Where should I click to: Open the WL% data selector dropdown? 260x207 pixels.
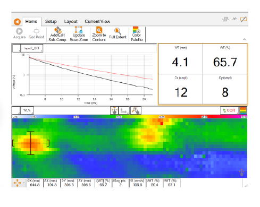[27, 110]
